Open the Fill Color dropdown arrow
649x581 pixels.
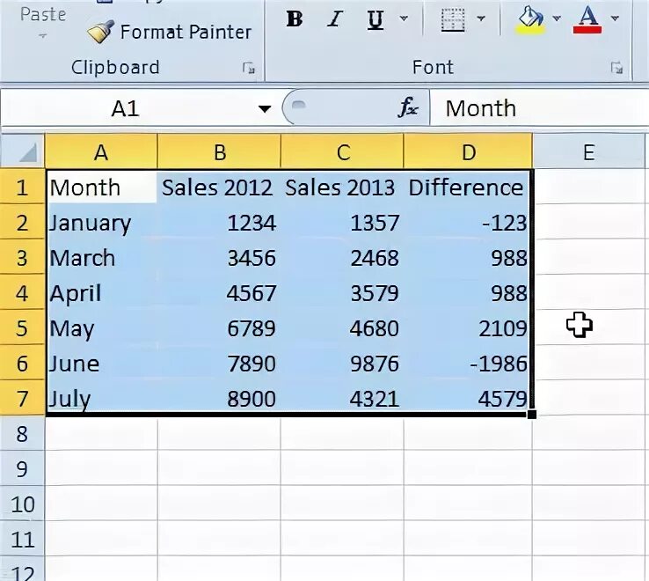click(x=557, y=18)
